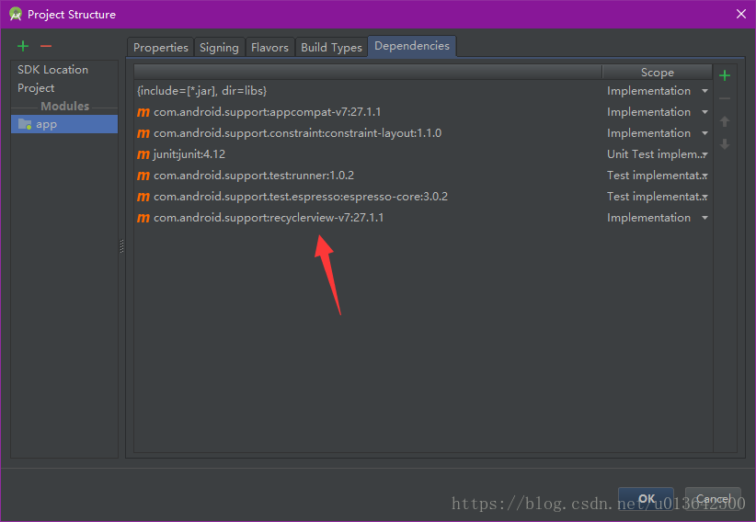This screenshot has width=756, height=522.
Task: Open scope dropdown for espresso-core:3.0.2
Action: coord(704,198)
